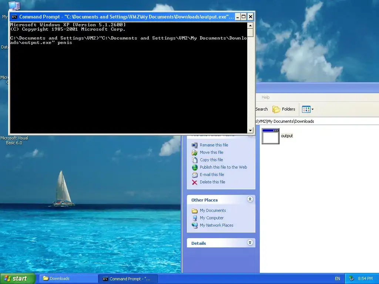Click the Command Prompt title bar icon
The image size is (379, 284).
(x=14, y=17)
